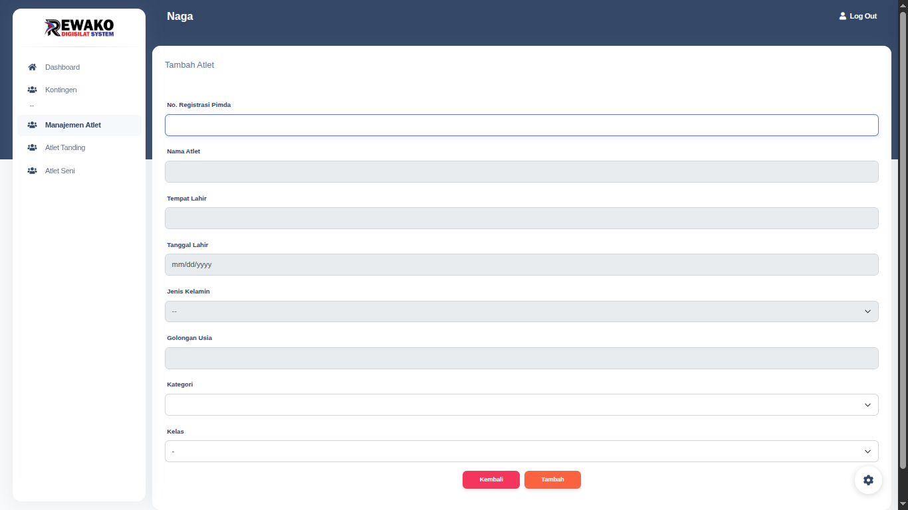Expand the Jenis Kelamin dropdown

pyautogui.click(x=521, y=311)
